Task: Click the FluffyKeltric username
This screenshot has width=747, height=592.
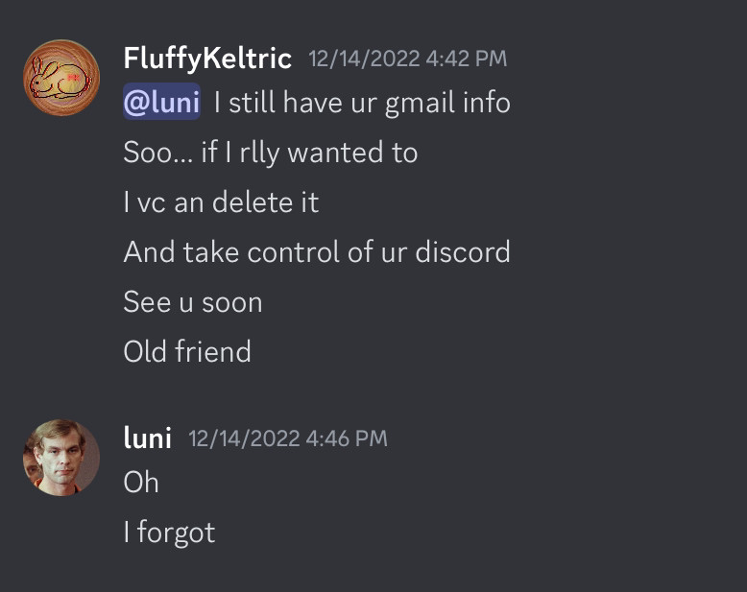Action: (207, 59)
